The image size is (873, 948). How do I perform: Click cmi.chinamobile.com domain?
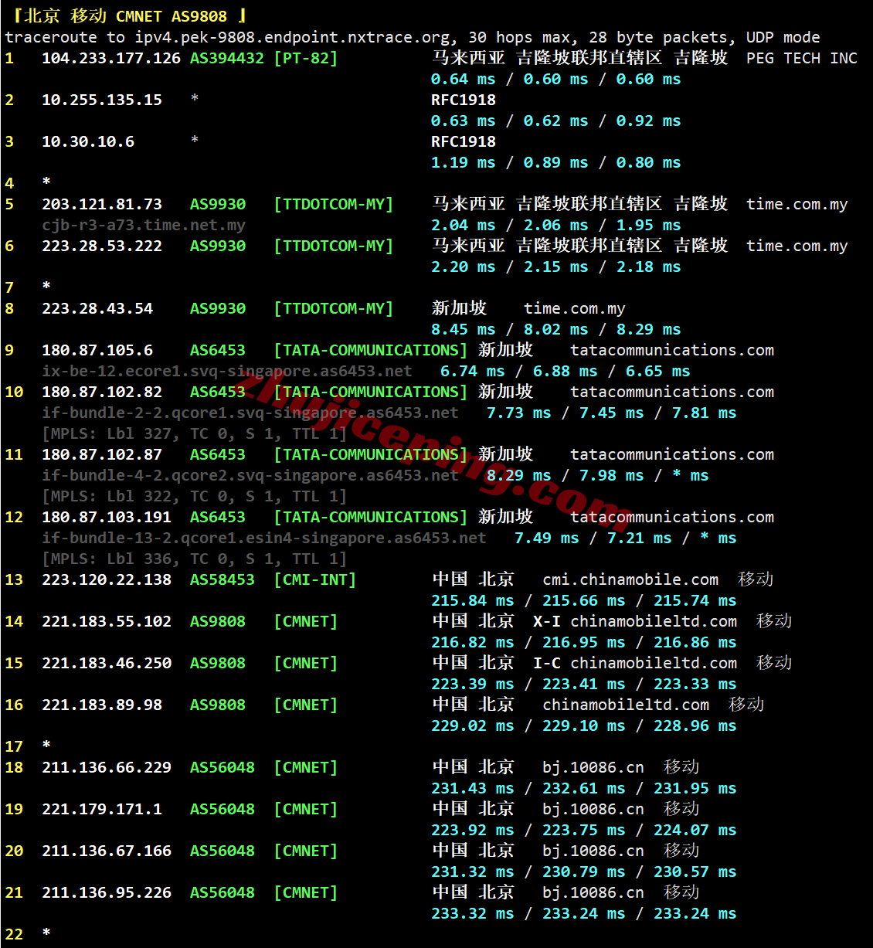tap(630, 579)
